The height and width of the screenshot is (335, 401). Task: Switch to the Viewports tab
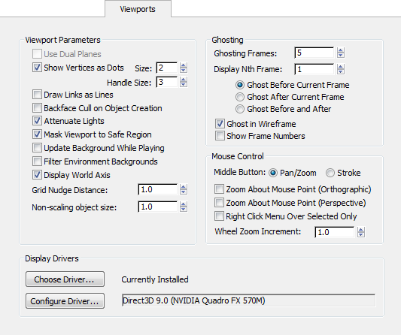coord(138,9)
